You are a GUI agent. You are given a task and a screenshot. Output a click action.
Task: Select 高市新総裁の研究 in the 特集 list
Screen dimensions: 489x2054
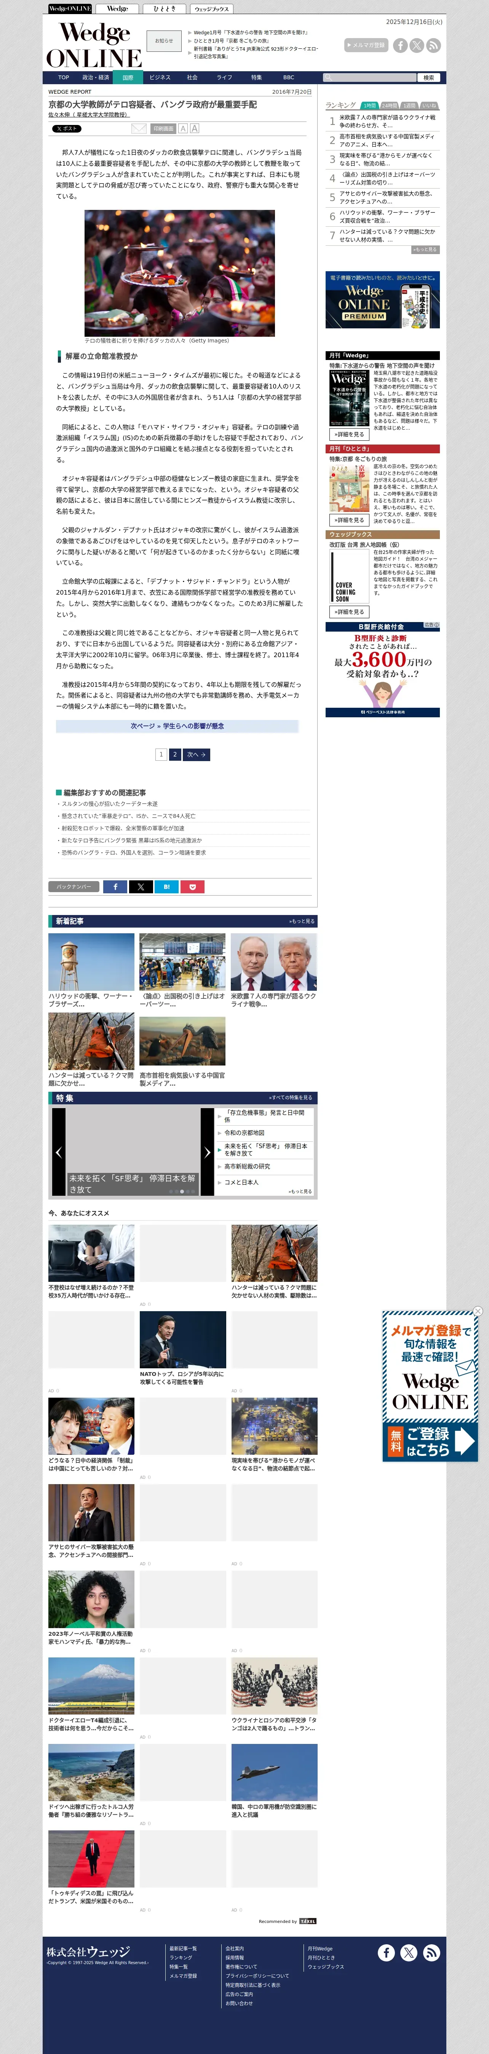pos(247,1166)
